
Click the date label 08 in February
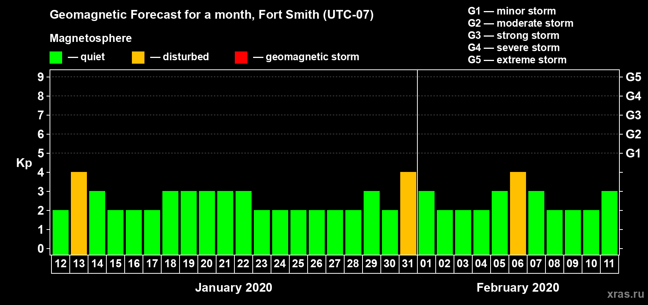click(x=555, y=264)
